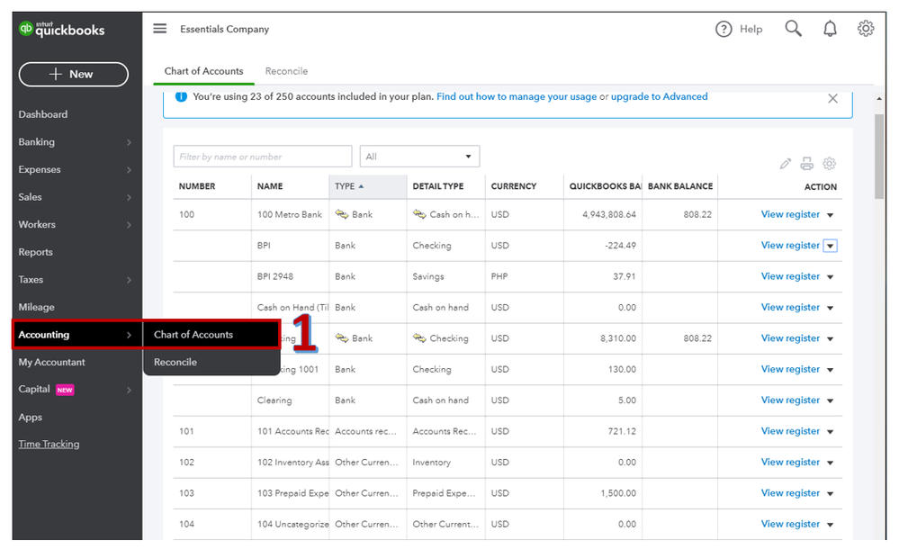
Task: Dismiss the usage info banner
Action: click(x=832, y=99)
